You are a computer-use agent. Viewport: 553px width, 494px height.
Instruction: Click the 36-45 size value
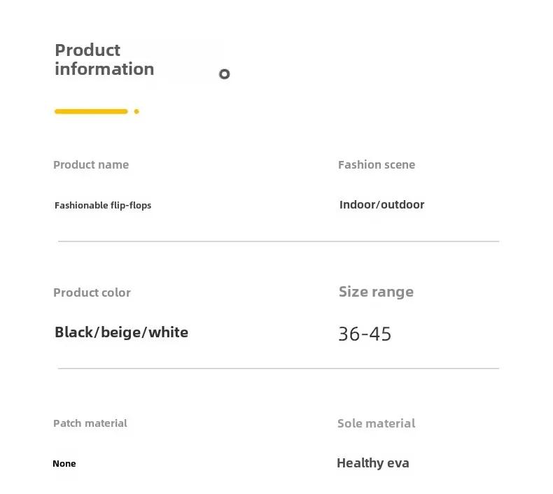(x=365, y=334)
